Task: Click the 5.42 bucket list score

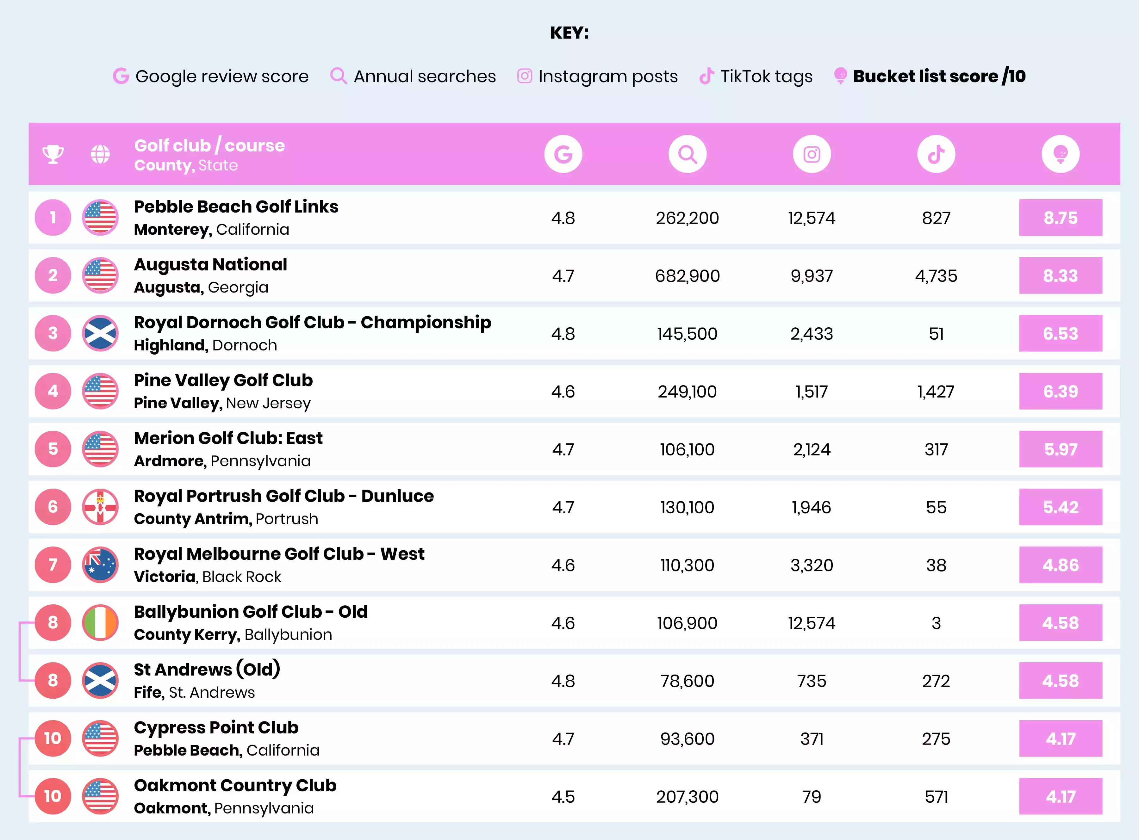Action: click(x=1061, y=507)
